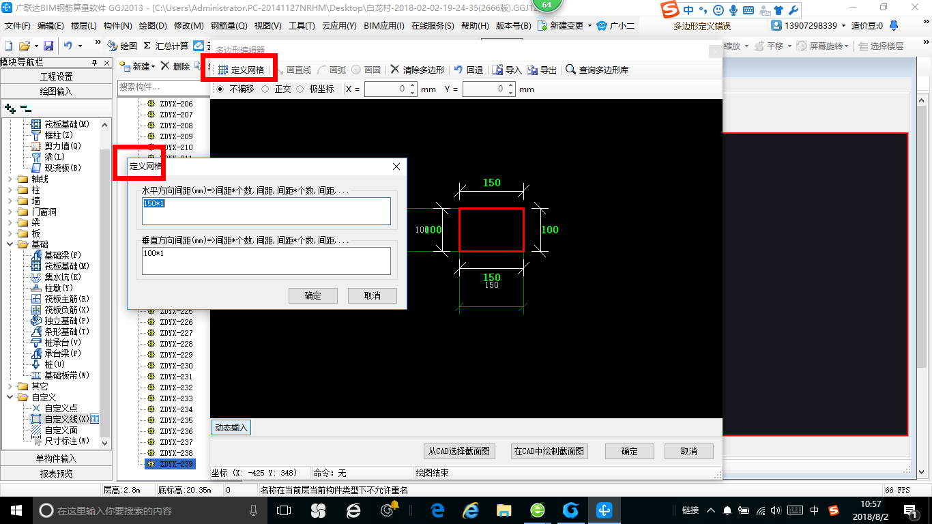Open account 13907298339 dropdown

pyautogui.click(x=843, y=25)
